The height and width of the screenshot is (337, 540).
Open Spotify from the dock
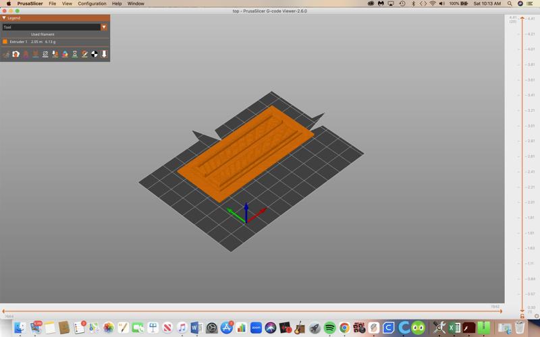tap(329, 328)
